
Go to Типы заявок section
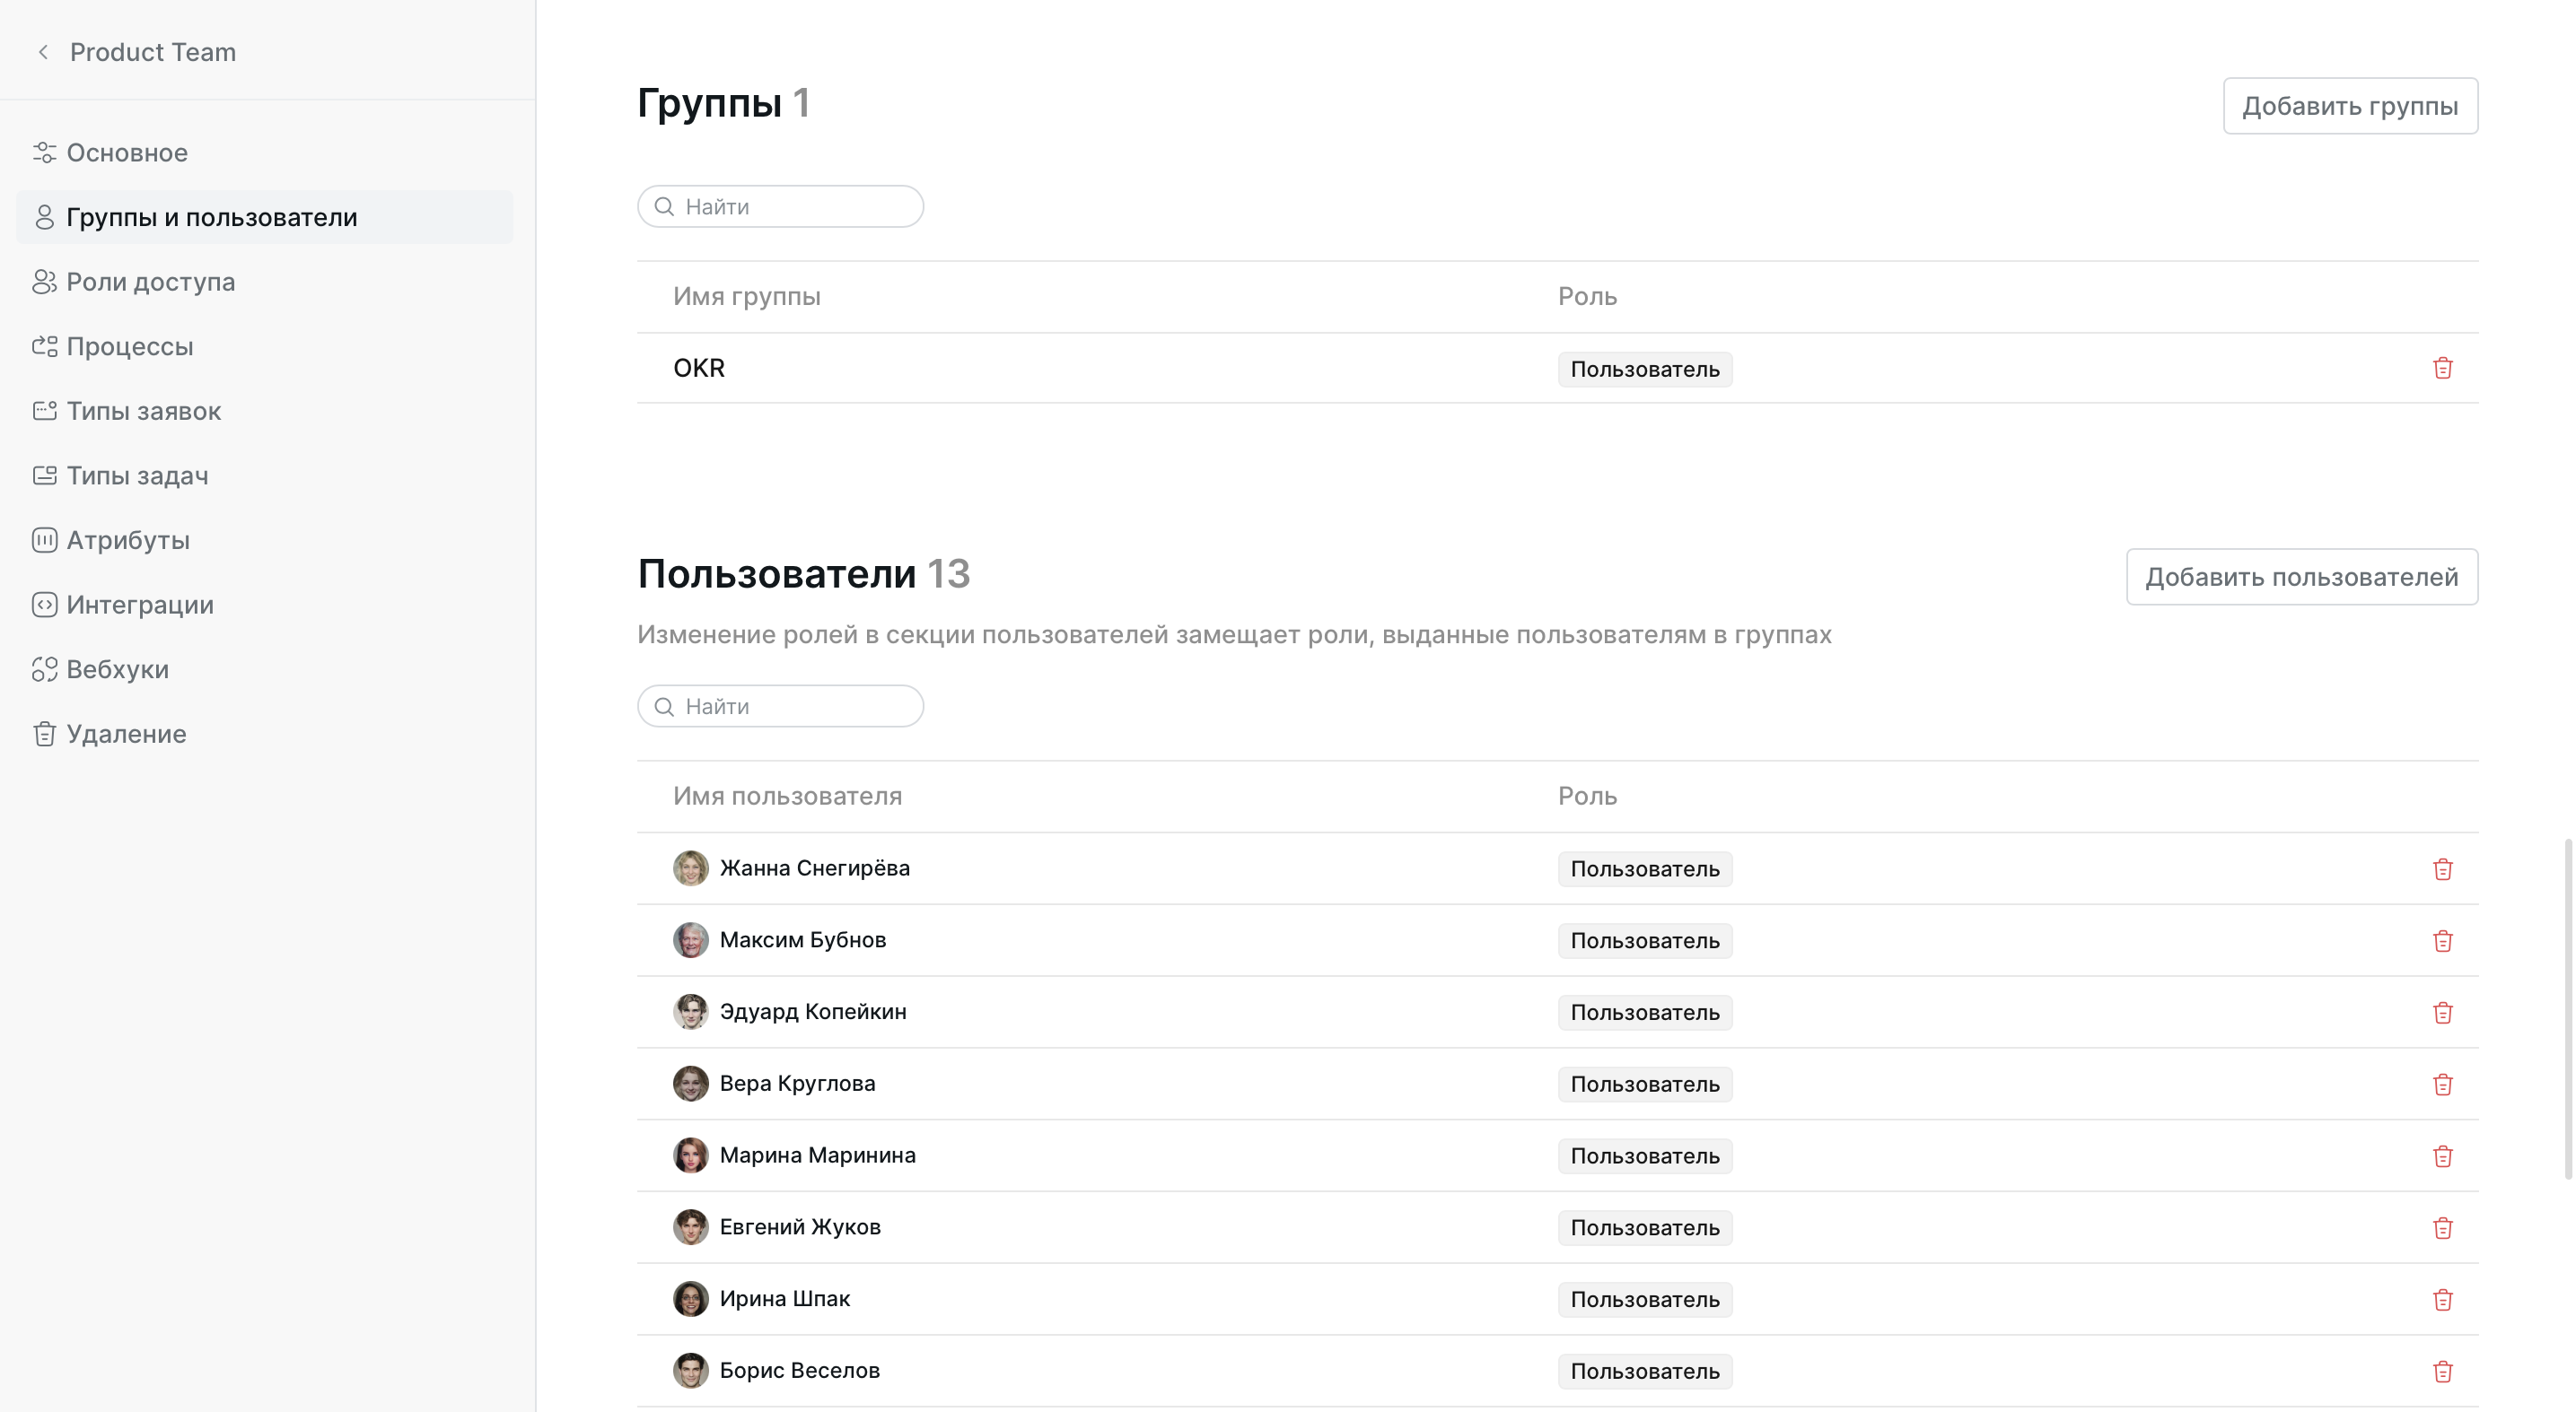click(143, 411)
